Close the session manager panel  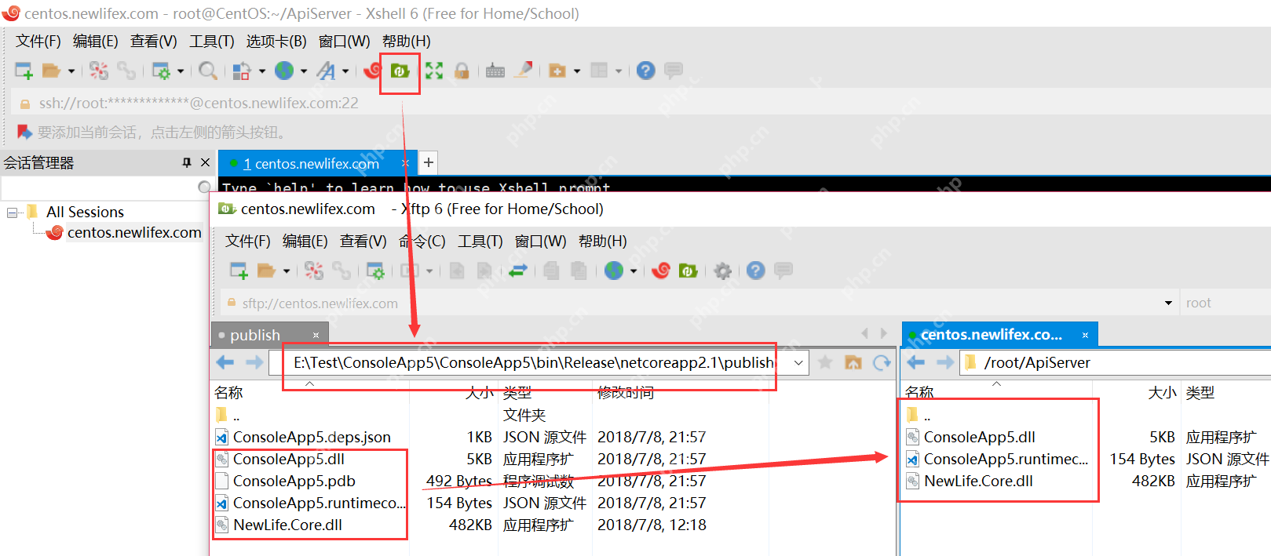click(206, 162)
